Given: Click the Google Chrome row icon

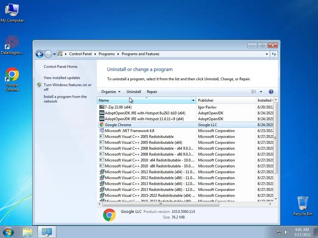Looking at the screenshot, I should click(x=102, y=125).
